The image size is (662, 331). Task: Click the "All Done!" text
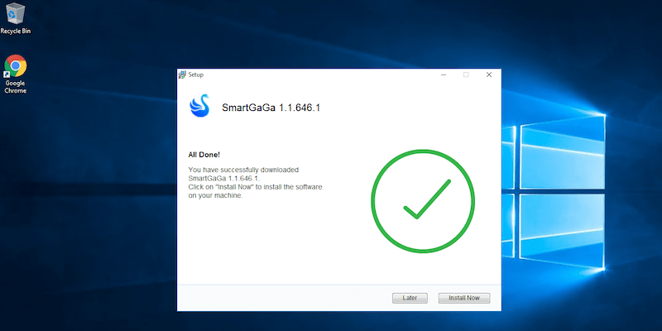pos(204,155)
